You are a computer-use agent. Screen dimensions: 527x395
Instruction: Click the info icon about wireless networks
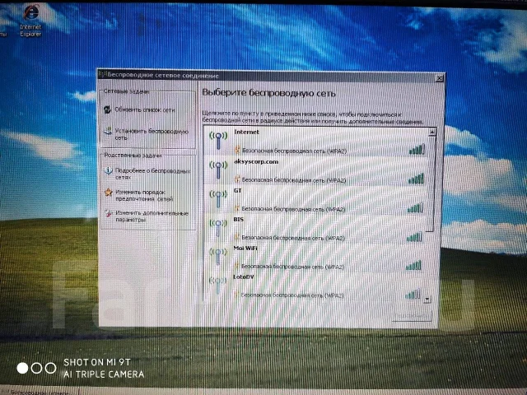(108, 171)
